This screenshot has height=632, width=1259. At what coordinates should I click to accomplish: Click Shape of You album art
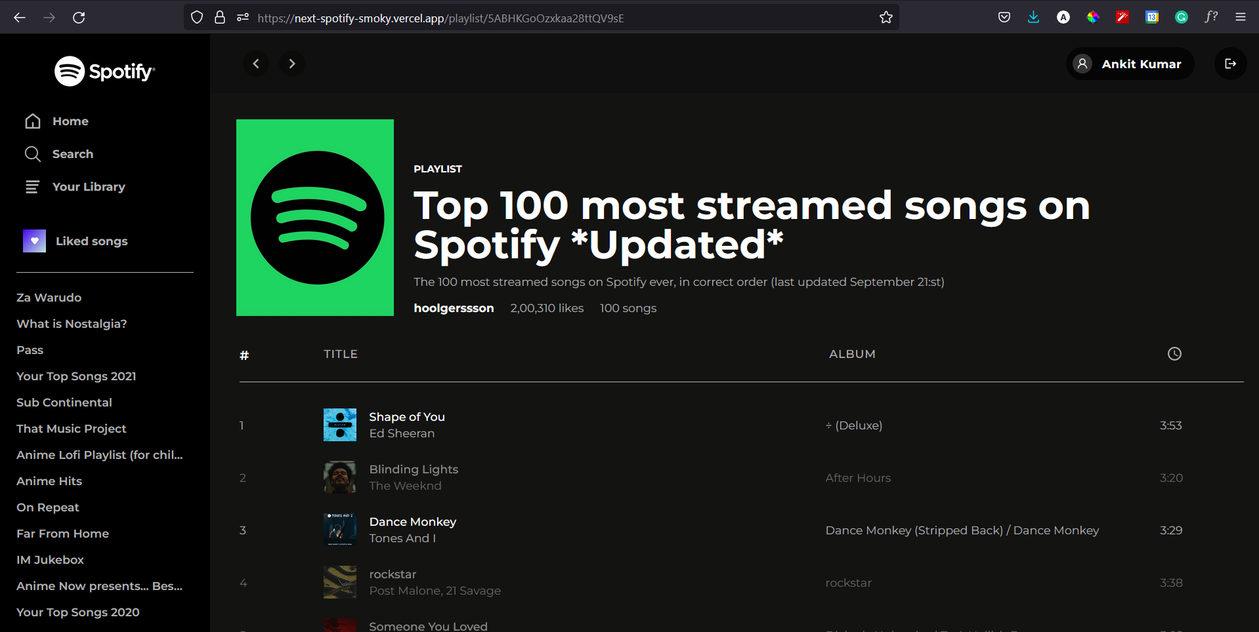pyautogui.click(x=340, y=425)
